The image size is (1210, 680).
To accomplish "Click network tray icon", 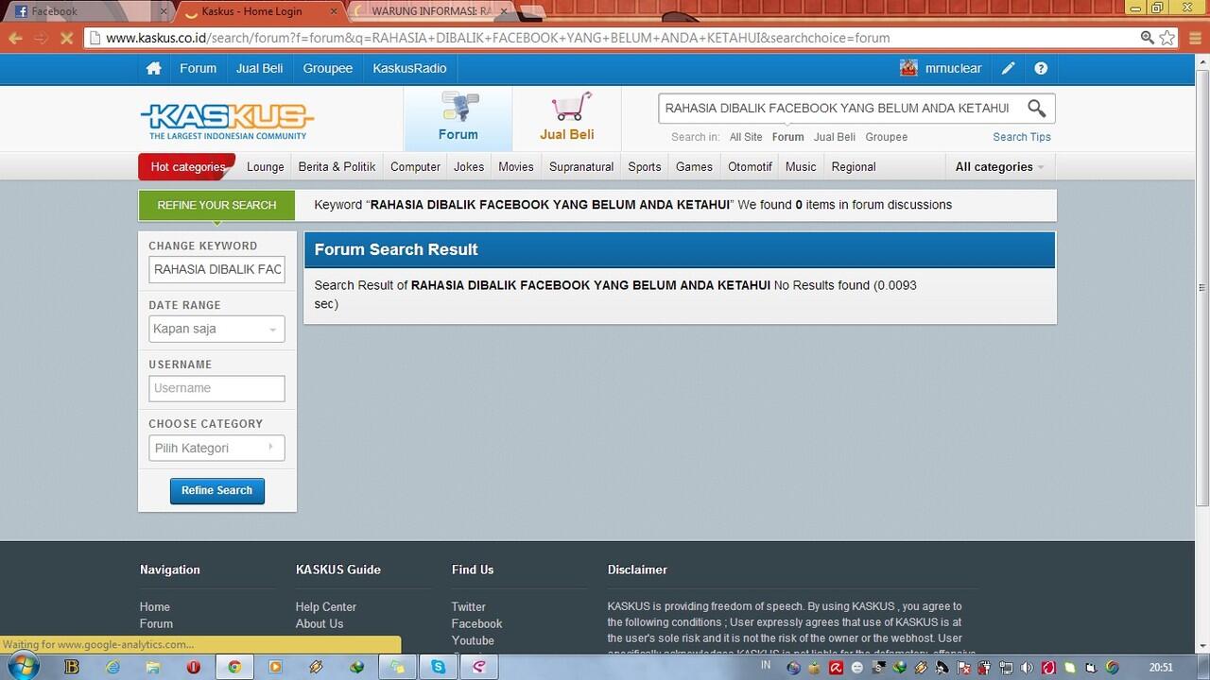I will (x=1006, y=668).
